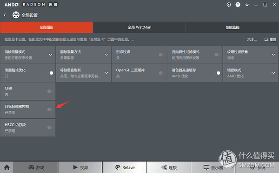Maximize the Radeon settings window
This screenshot has height=173, width=279.
point(265,5)
